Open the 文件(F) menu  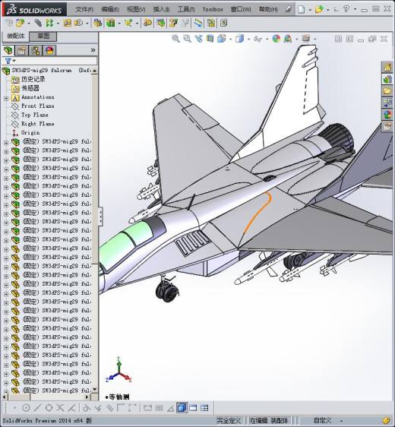tap(84, 9)
